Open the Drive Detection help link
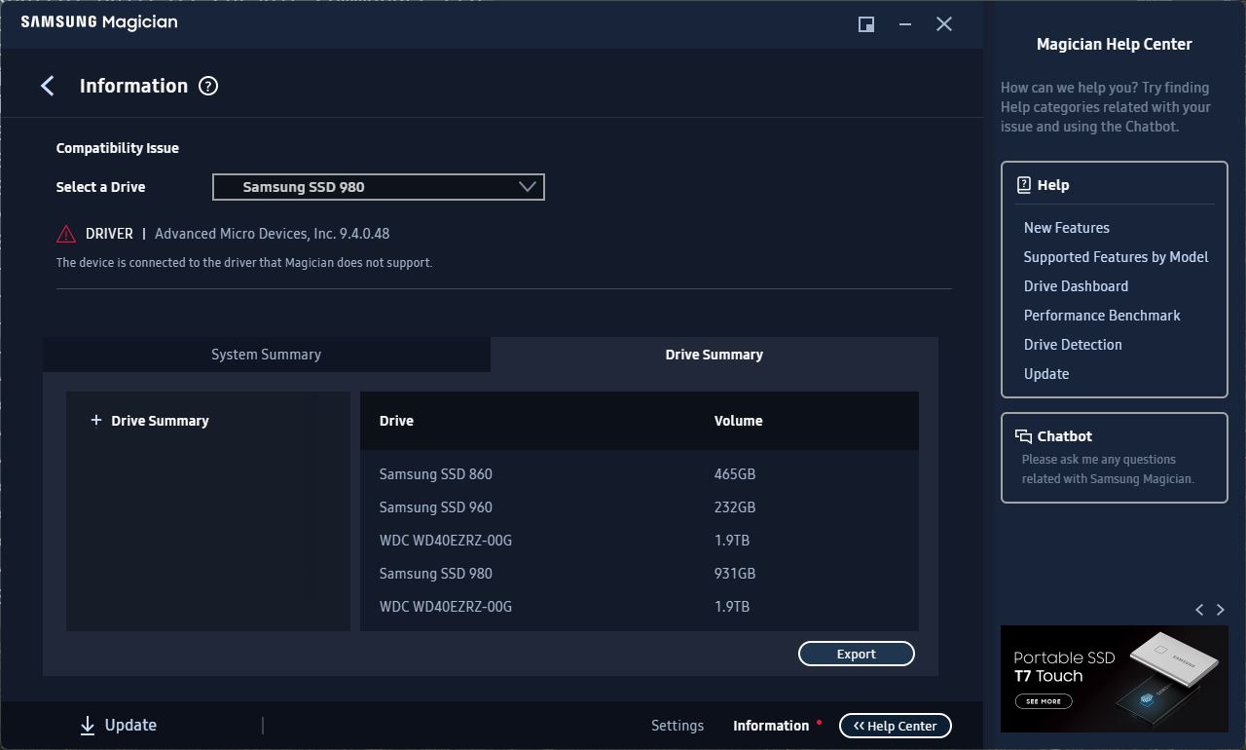Image resolution: width=1246 pixels, height=750 pixels. tap(1073, 345)
